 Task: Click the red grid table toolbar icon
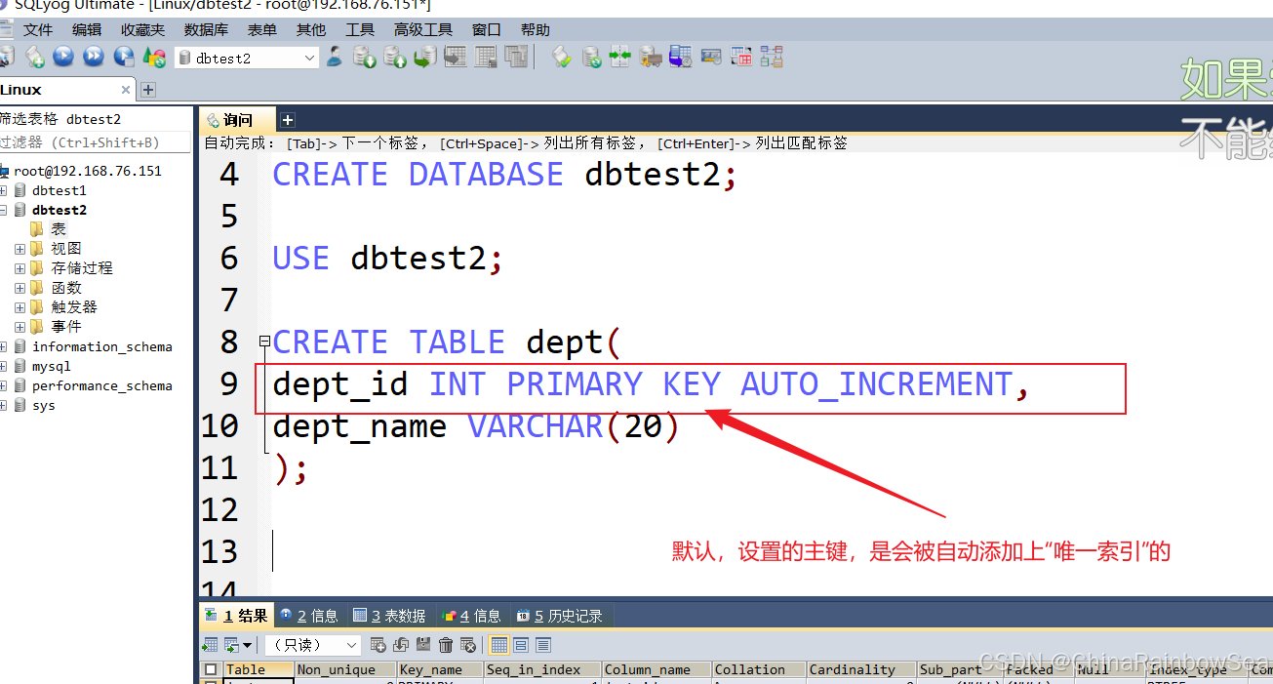[x=741, y=58]
